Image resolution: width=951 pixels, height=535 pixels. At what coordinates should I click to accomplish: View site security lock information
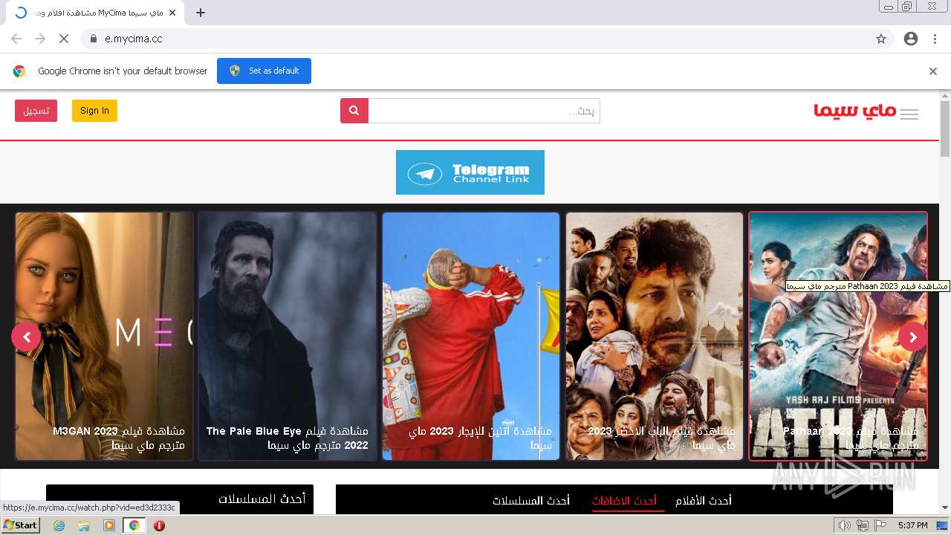[x=94, y=39]
